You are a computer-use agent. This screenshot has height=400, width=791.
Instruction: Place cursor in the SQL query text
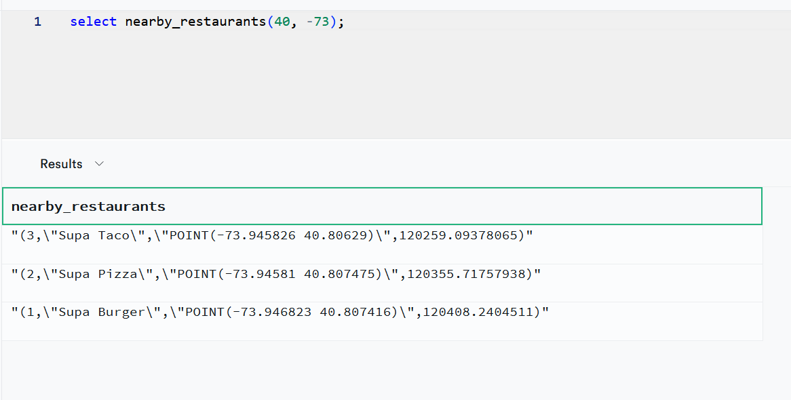click(x=204, y=21)
